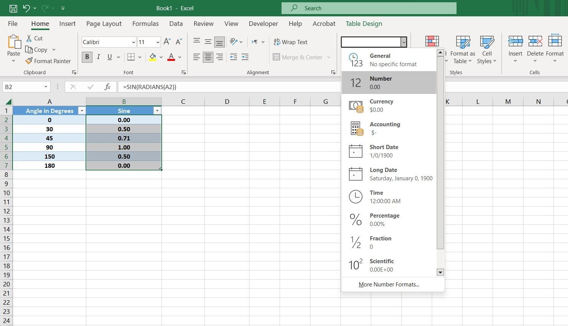Toggle Bold formatting
The height and width of the screenshot is (326, 568).
(x=87, y=57)
